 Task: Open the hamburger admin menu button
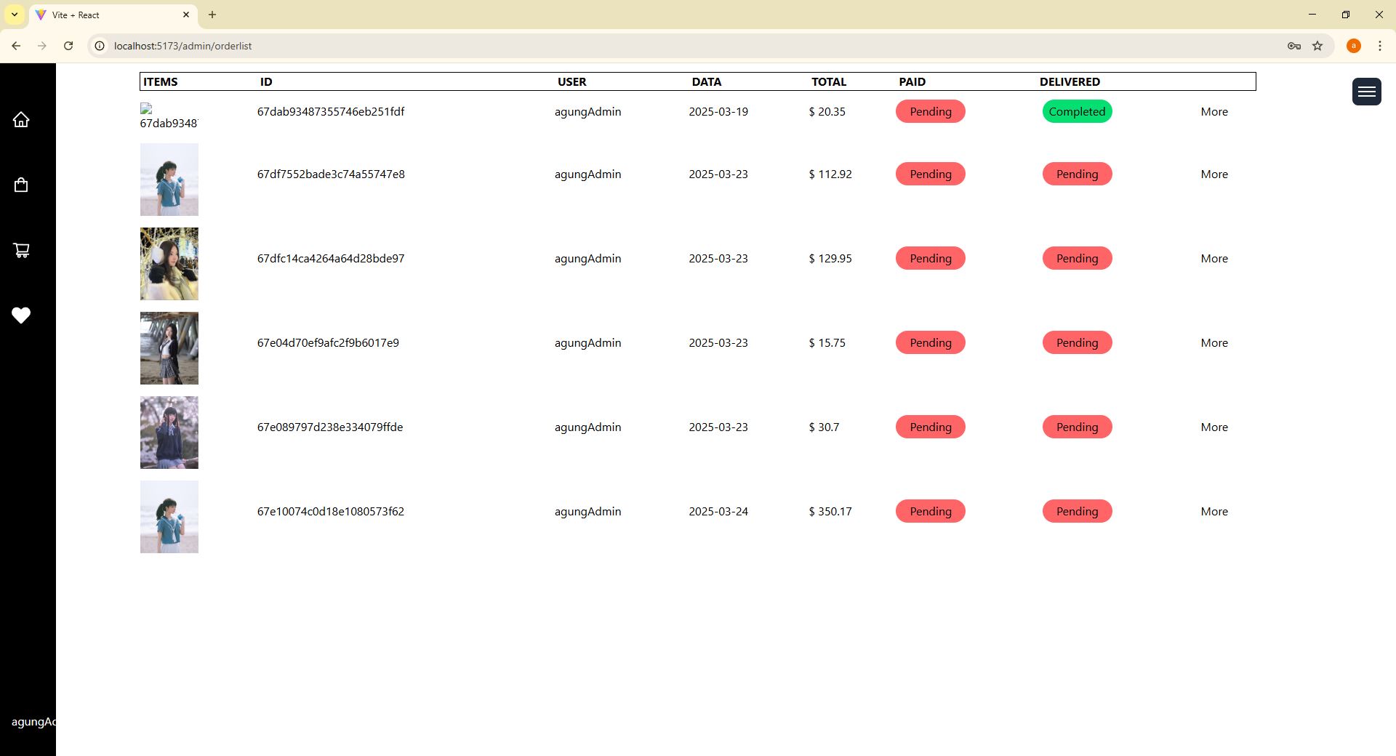point(1366,92)
